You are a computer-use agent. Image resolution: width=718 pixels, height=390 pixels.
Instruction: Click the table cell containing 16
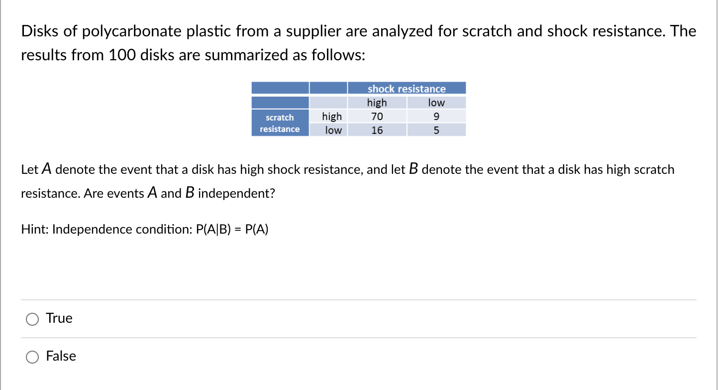[x=377, y=130]
